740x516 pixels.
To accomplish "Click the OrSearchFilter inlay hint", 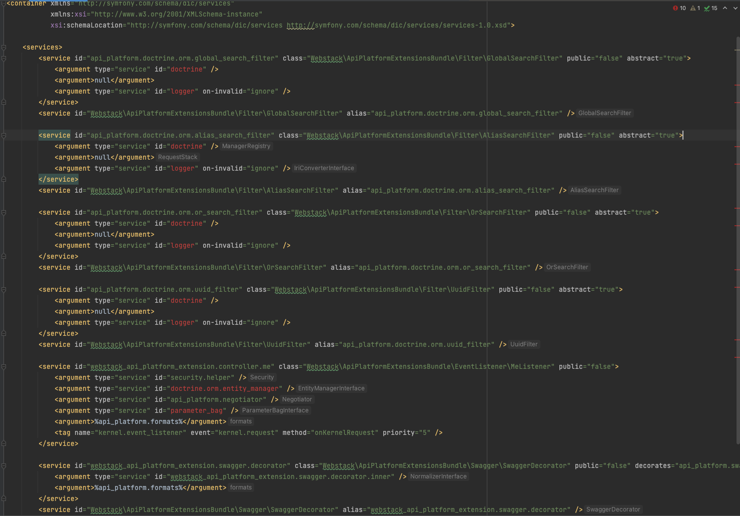I will pyautogui.click(x=567, y=267).
